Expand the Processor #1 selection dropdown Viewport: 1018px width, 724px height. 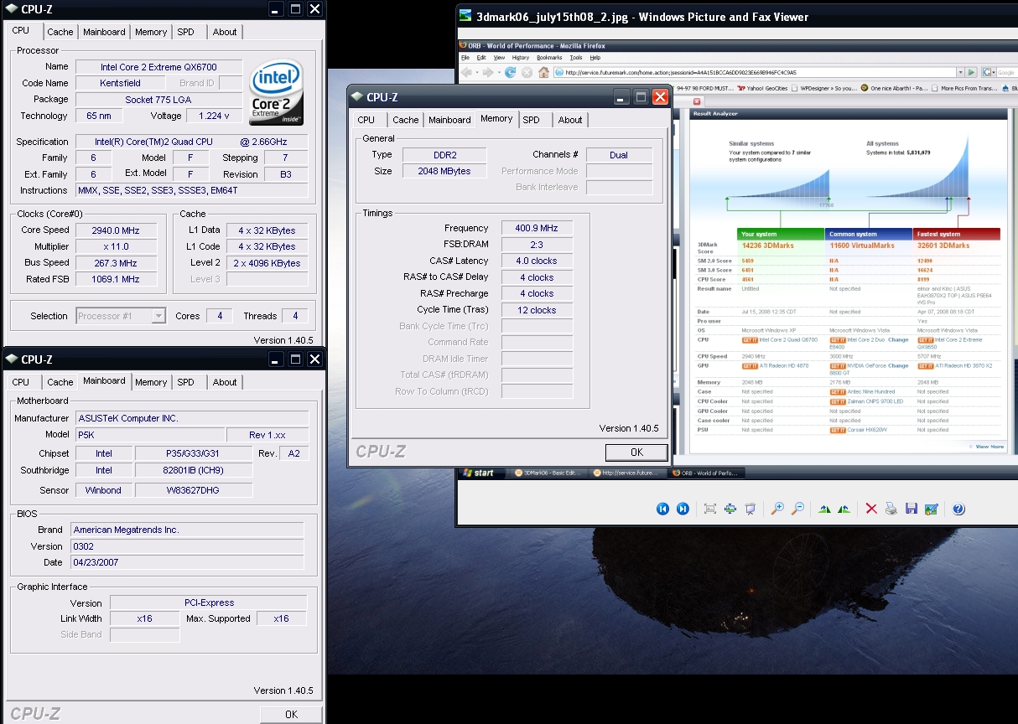158,316
